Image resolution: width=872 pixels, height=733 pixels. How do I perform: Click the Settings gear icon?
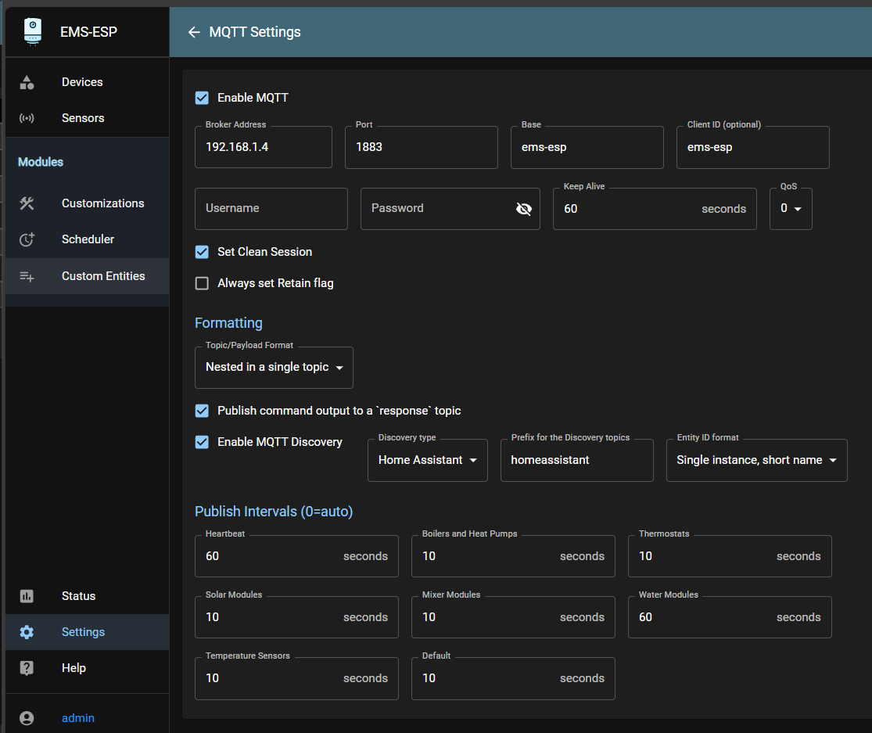26,631
